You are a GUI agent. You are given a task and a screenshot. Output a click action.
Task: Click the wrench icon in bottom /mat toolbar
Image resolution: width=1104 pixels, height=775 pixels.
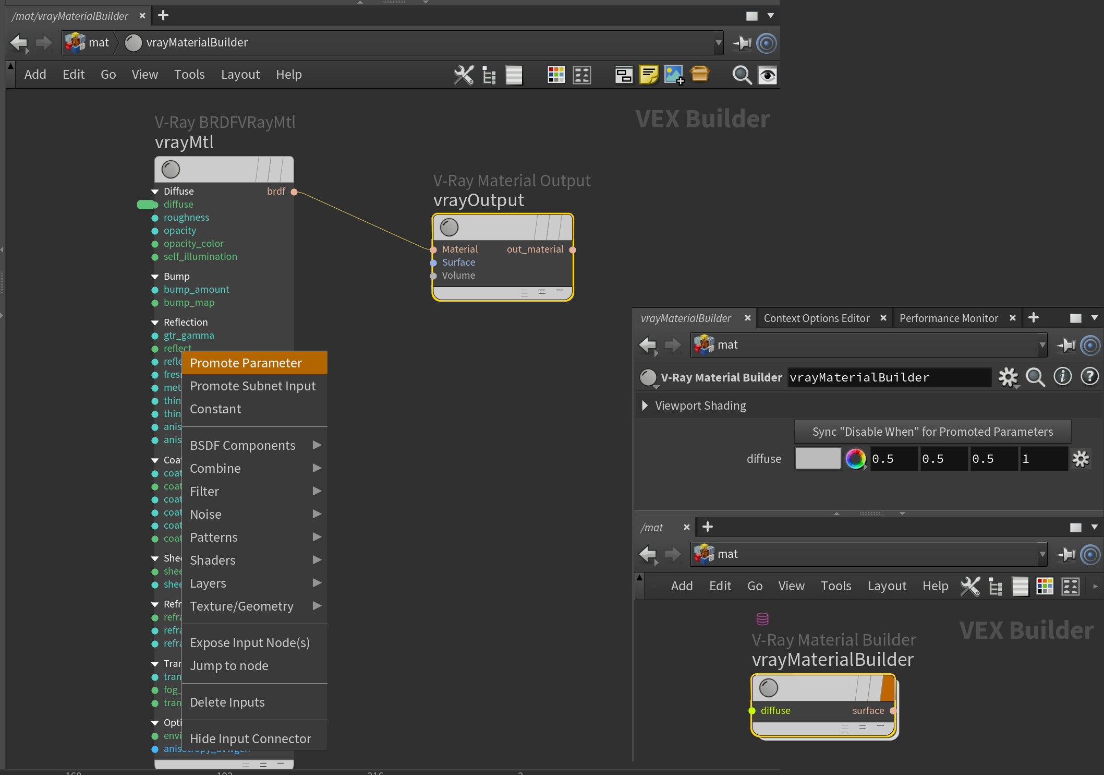pyautogui.click(x=970, y=586)
